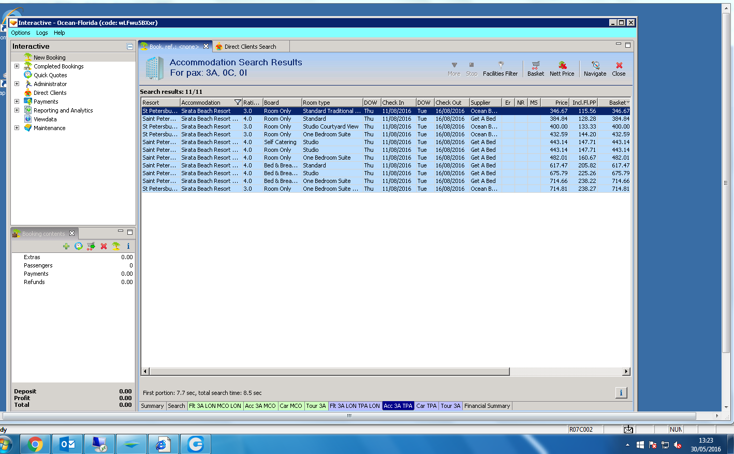Open Internet Explorer from the taskbar
Image resolution: width=734 pixels, height=454 pixels.
(163, 444)
